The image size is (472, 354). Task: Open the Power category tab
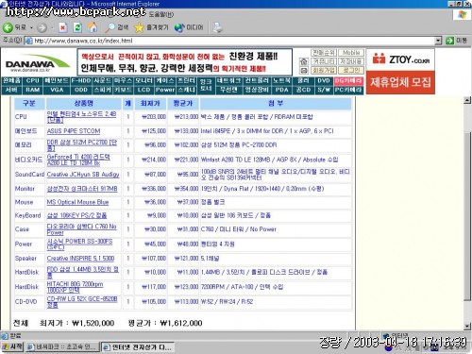pos(165,90)
